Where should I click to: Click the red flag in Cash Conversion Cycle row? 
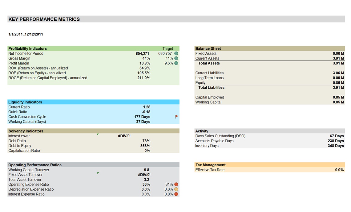(x=176, y=116)
